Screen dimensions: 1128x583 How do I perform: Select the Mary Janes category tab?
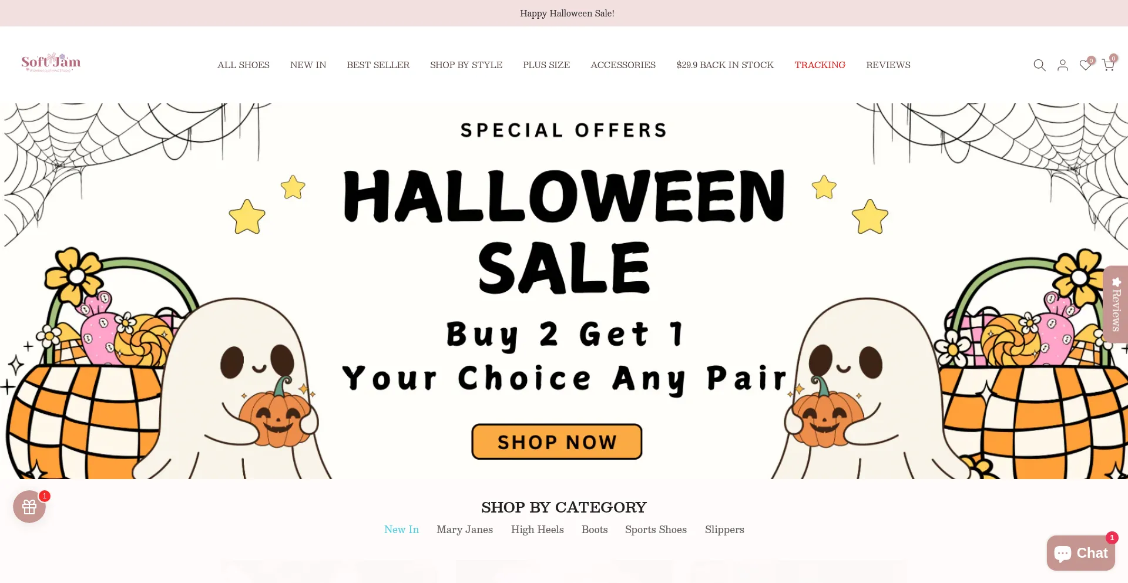coord(465,530)
